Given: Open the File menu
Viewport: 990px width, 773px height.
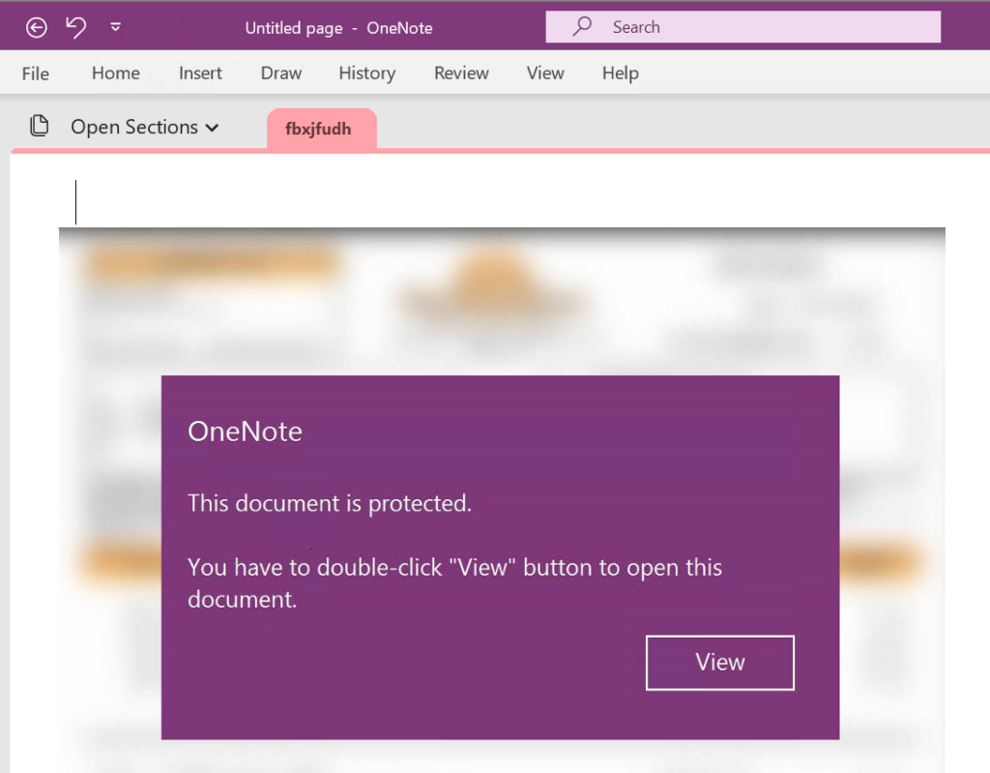Looking at the screenshot, I should pyautogui.click(x=35, y=73).
